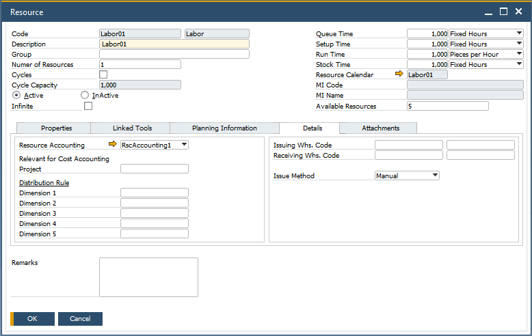Minimize the Resource window
Viewport: 532px width, 336px height.
(x=488, y=12)
